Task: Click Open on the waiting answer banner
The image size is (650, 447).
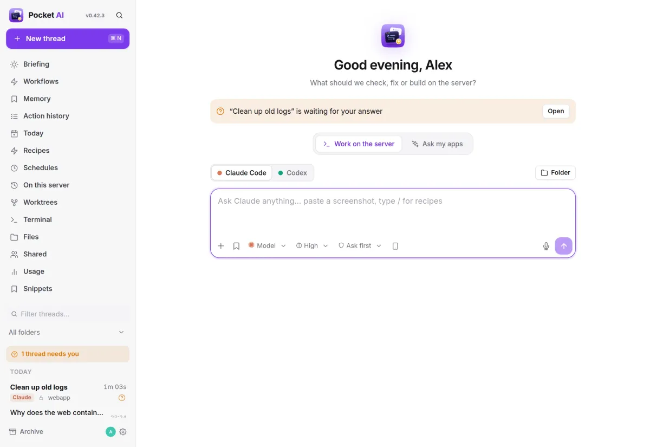Action: click(x=556, y=111)
